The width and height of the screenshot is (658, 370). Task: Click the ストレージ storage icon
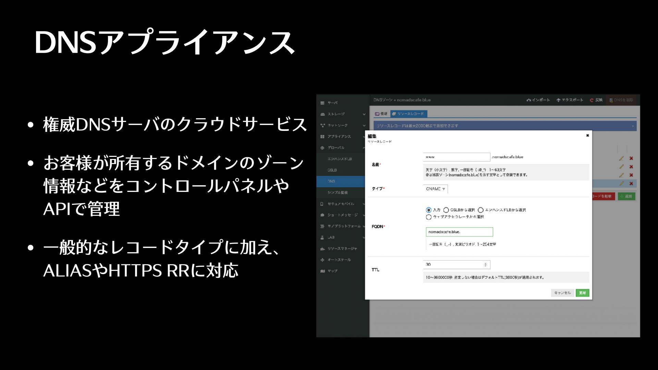pos(322,114)
